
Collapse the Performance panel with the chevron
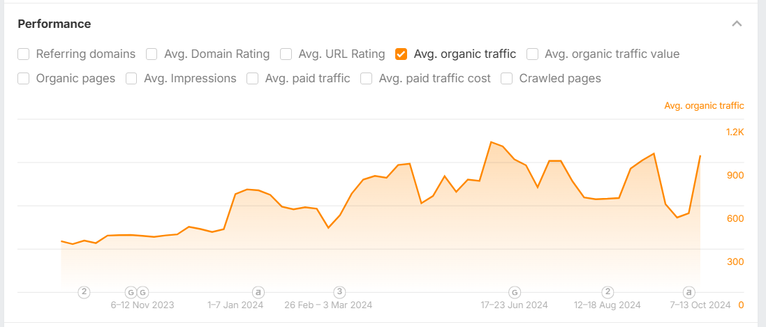point(737,24)
